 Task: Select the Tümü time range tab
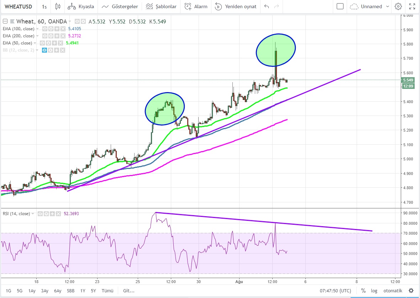(x=107, y=291)
